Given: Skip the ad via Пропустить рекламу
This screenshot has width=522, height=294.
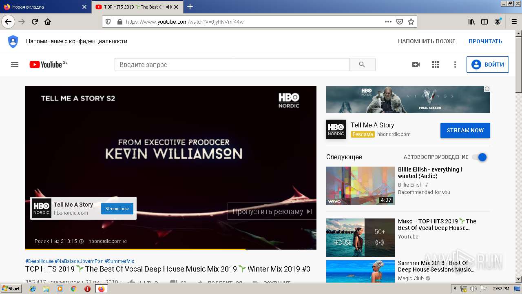Looking at the screenshot, I should coord(272,212).
